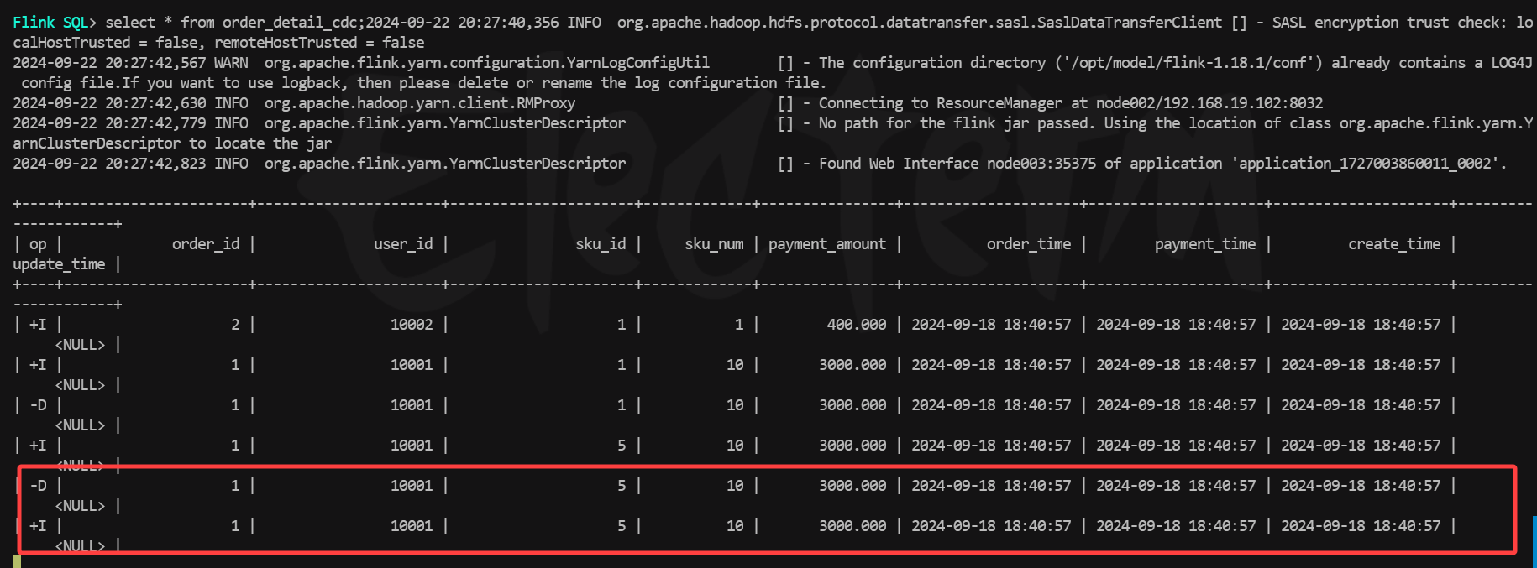Click the 'order_time' column header
The height and width of the screenshot is (568, 1537).
pos(1029,244)
